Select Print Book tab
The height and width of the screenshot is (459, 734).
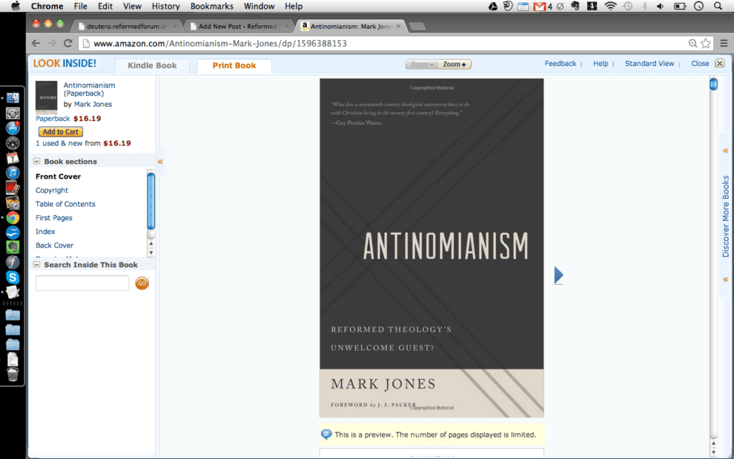[234, 65]
